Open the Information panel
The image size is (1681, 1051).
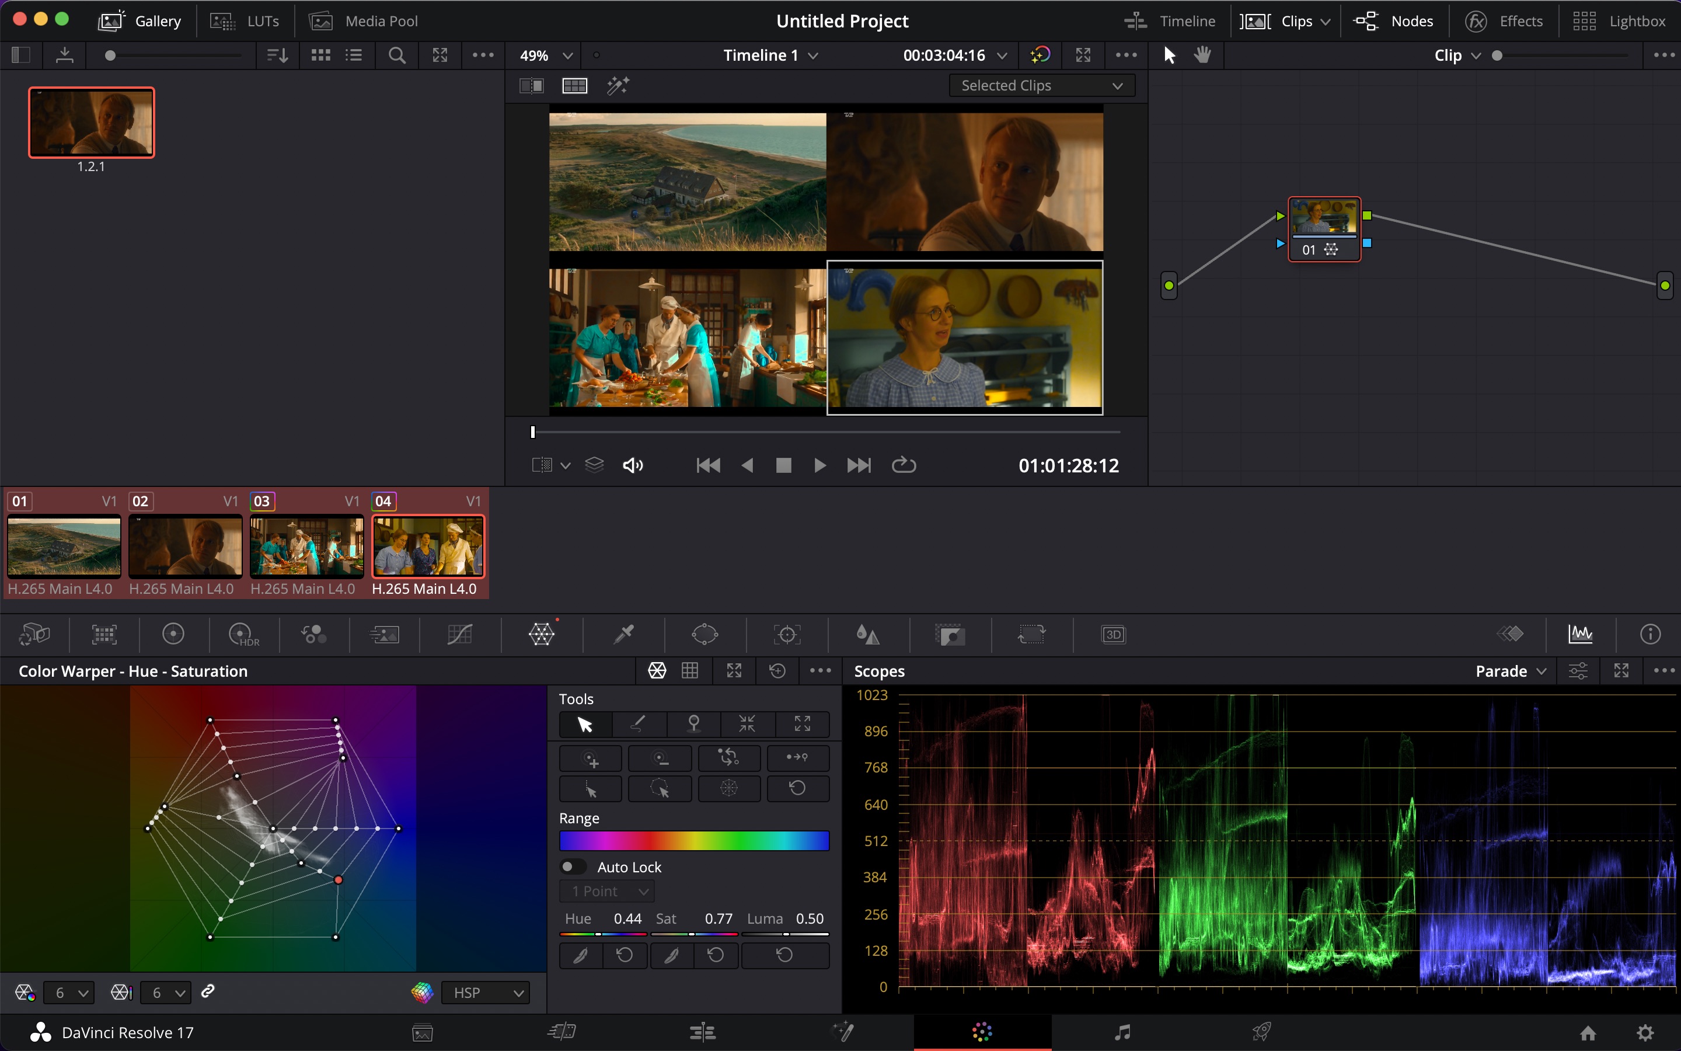click(1651, 634)
